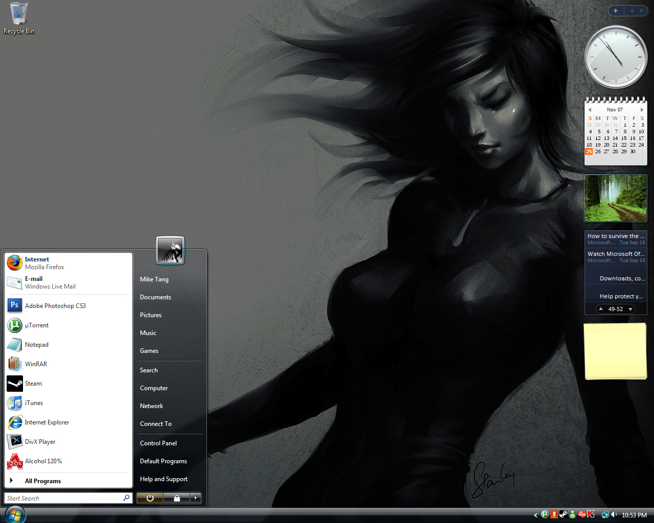Viewport: 654px width, 523px height.
Task: Click the volume speaker tray icon
Action: click(614, 514)
